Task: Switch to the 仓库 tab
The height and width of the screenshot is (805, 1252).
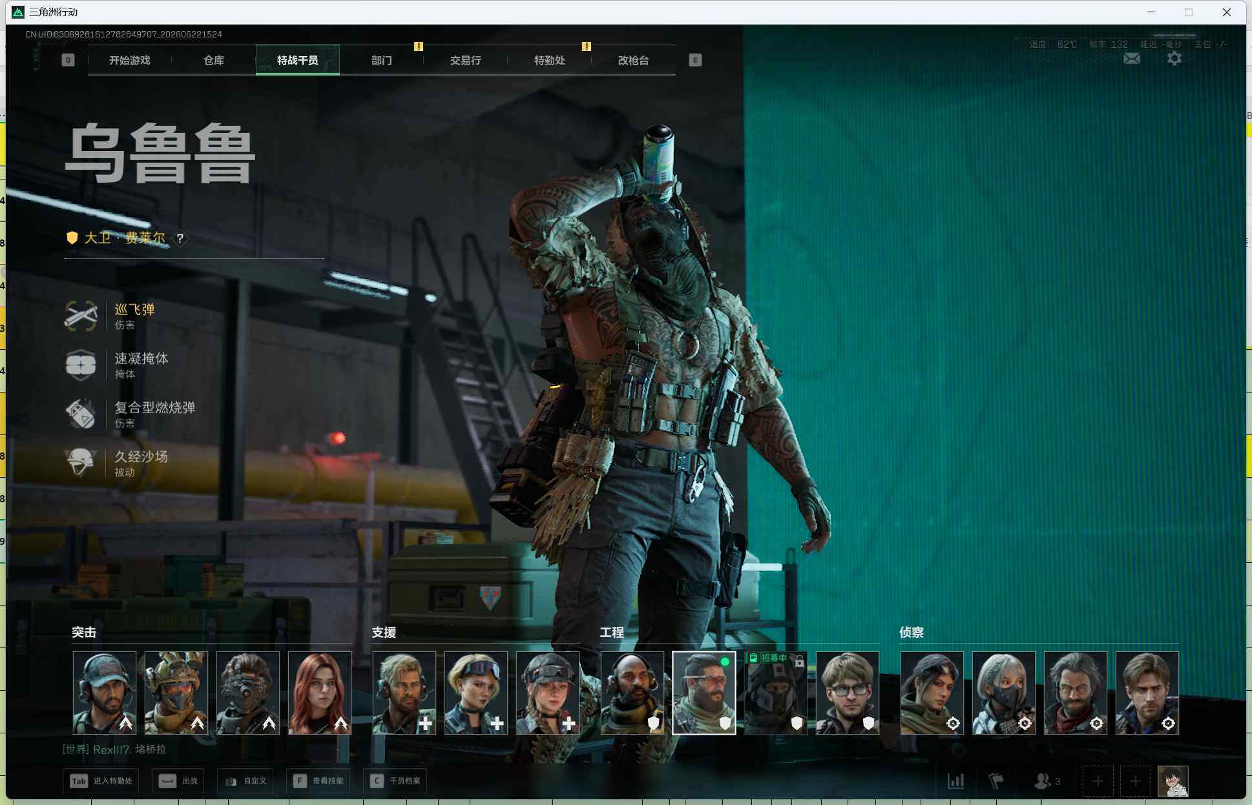Action: [214, 60]
